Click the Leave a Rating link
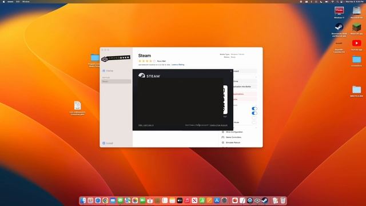 (x=178, y=65)
